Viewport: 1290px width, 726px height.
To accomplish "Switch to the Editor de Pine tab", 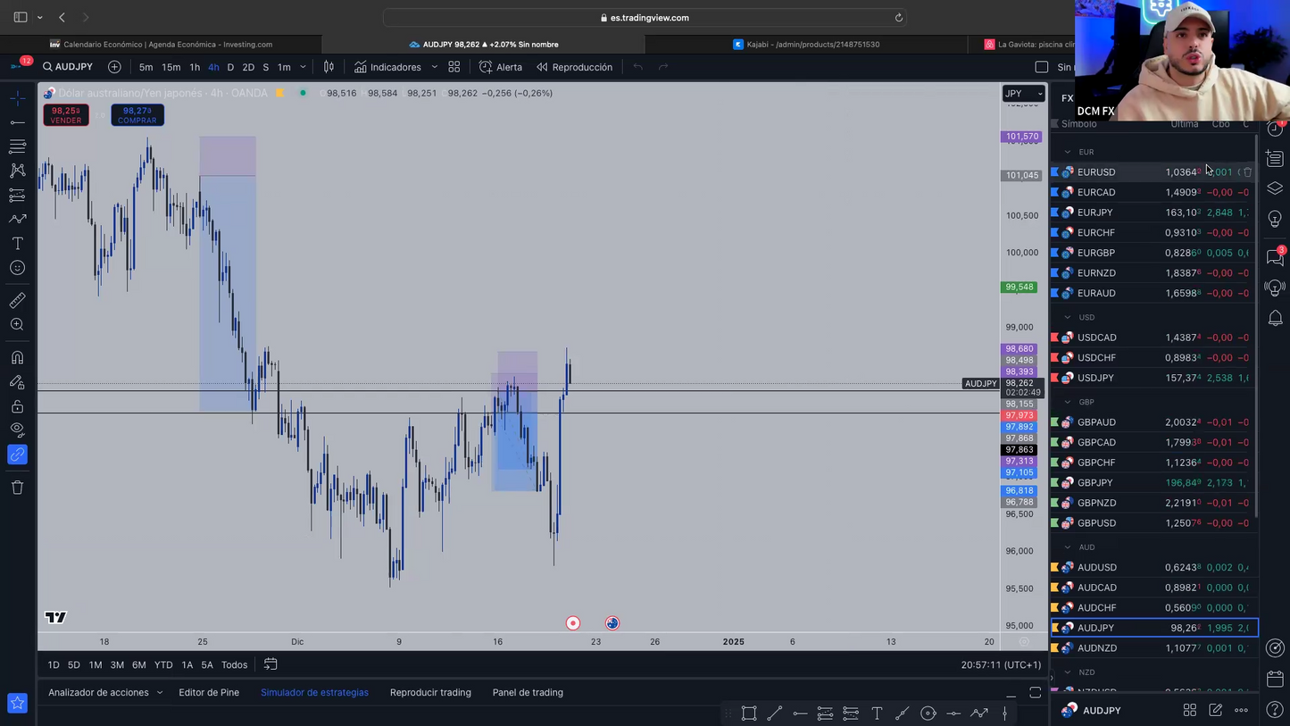I will point(209,692).
